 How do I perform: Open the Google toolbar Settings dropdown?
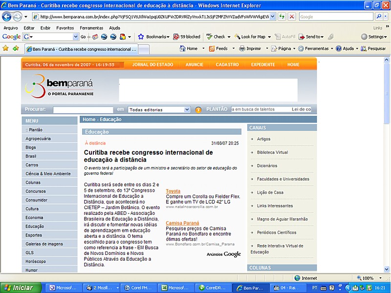[x=374, y=37]
